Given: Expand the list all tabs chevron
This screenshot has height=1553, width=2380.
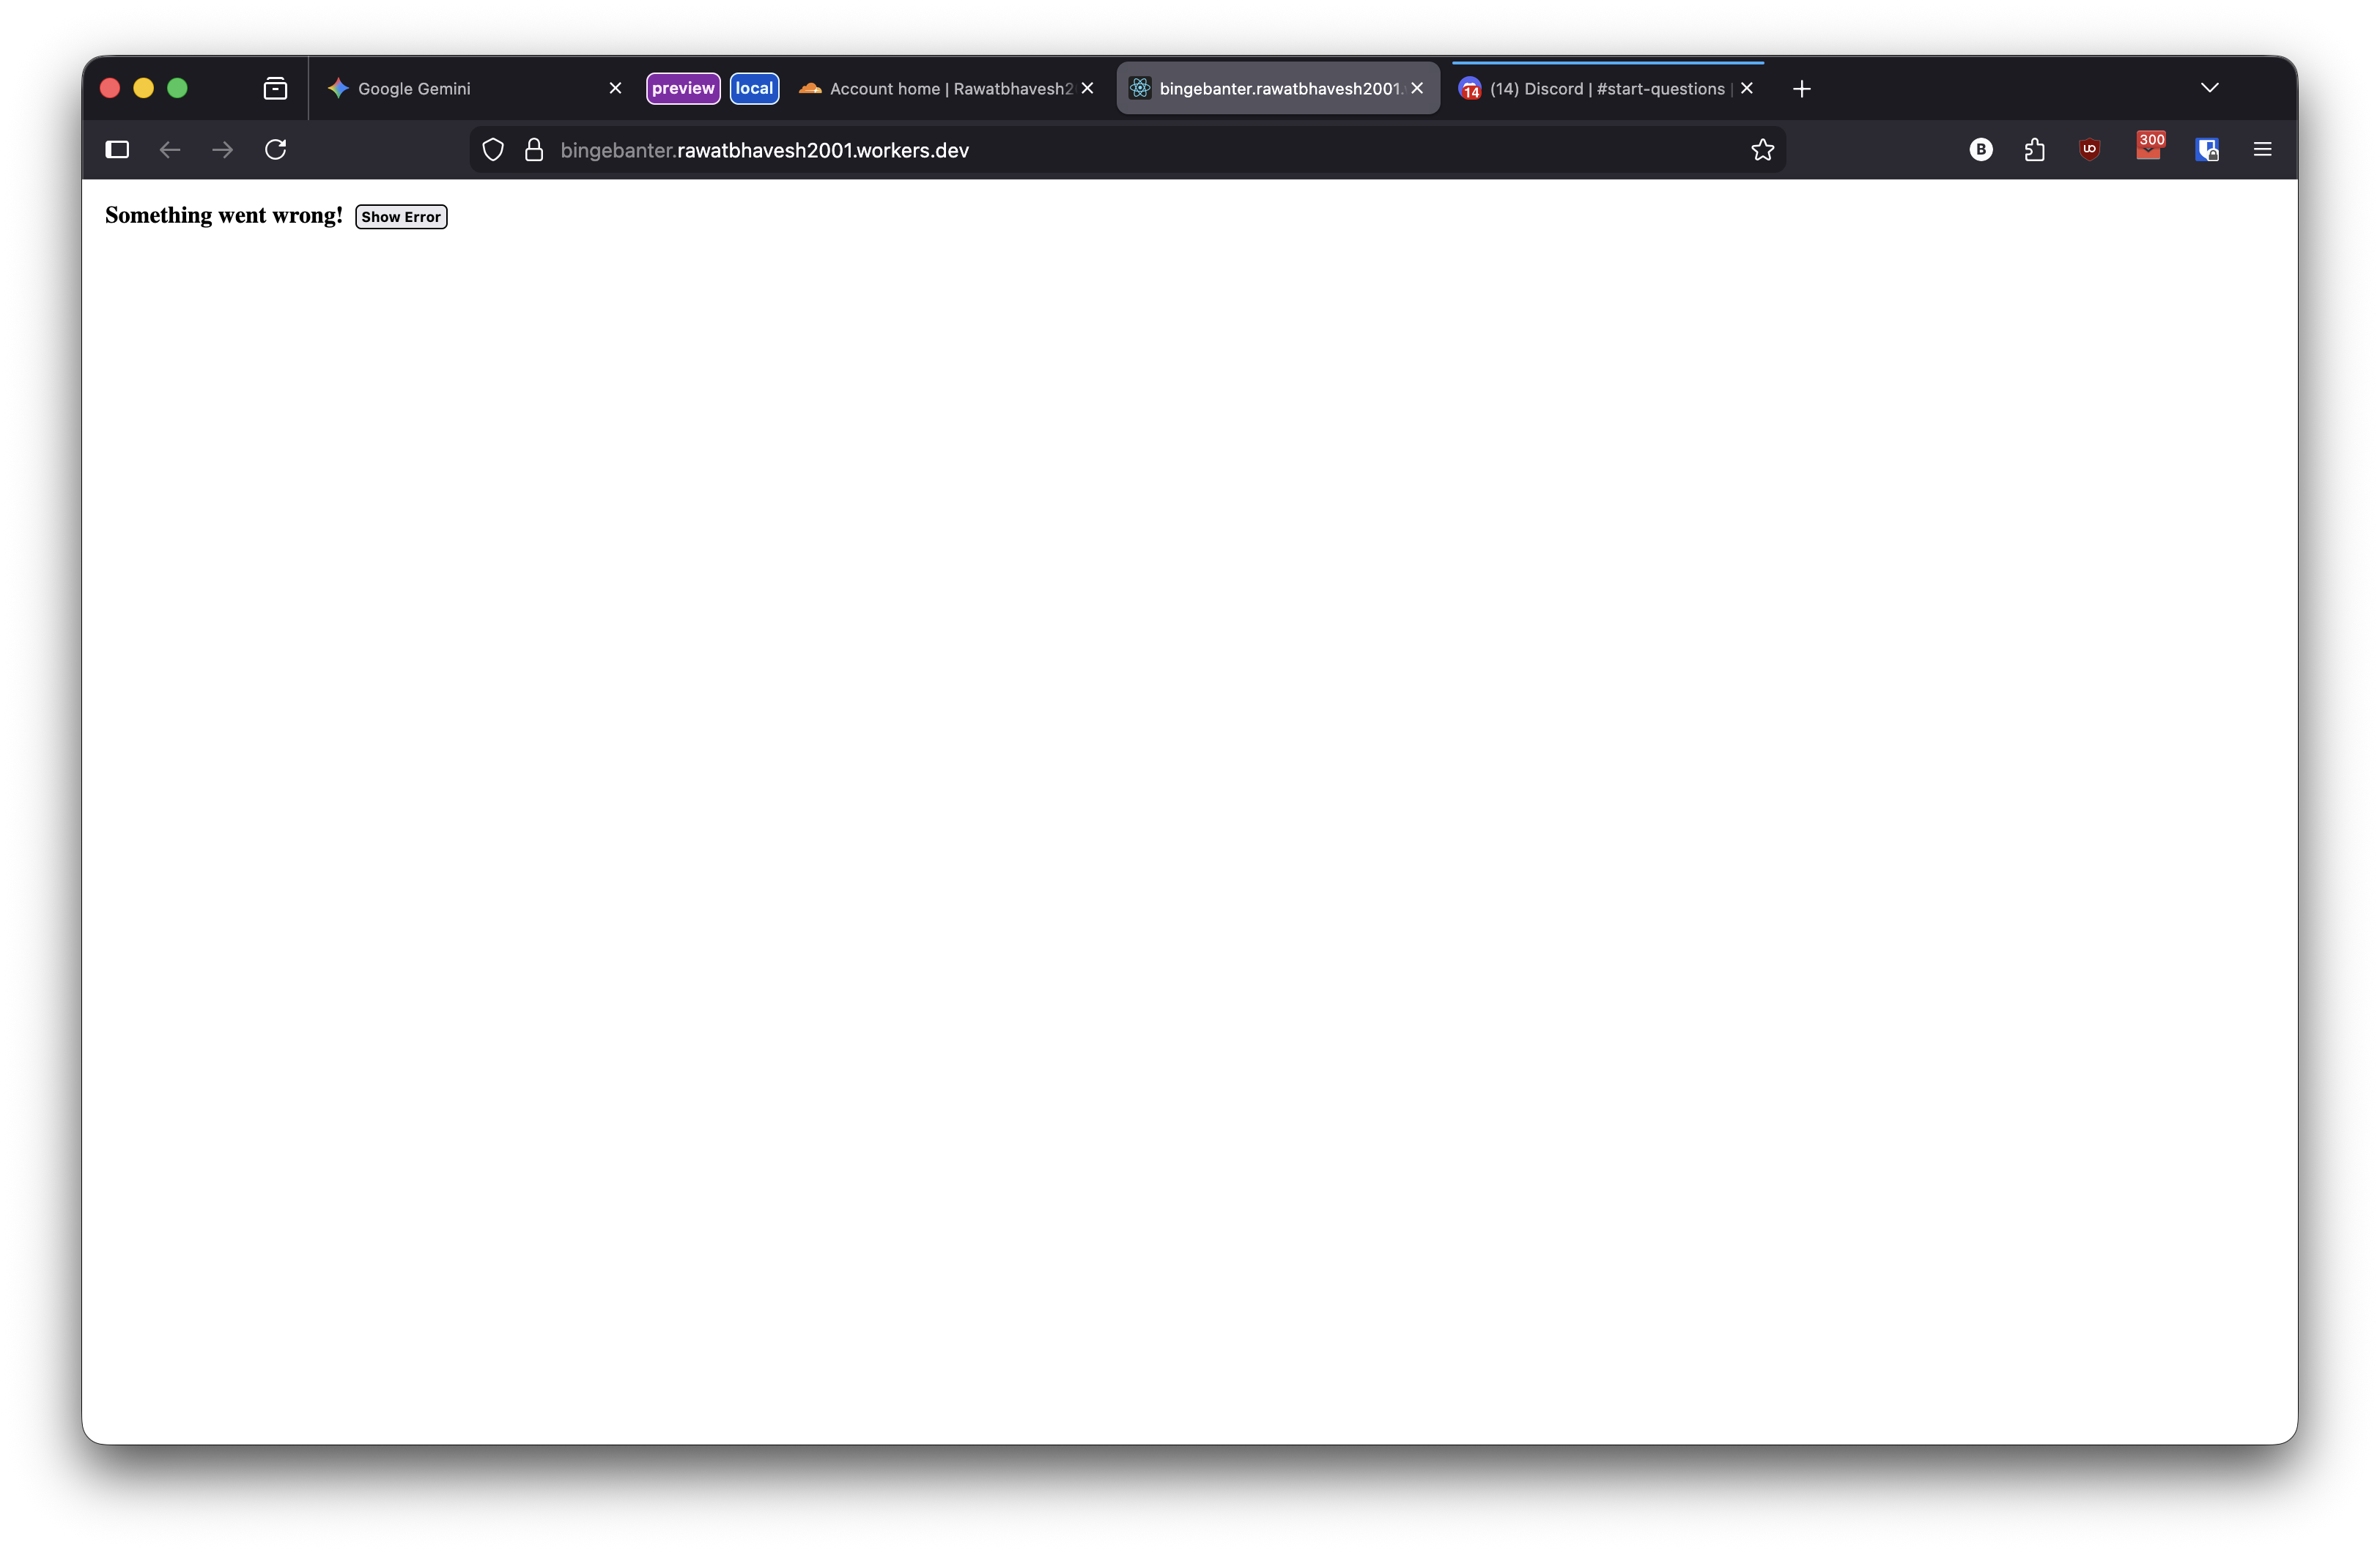Looking at the screenshot, I should tap(2209, 88).
